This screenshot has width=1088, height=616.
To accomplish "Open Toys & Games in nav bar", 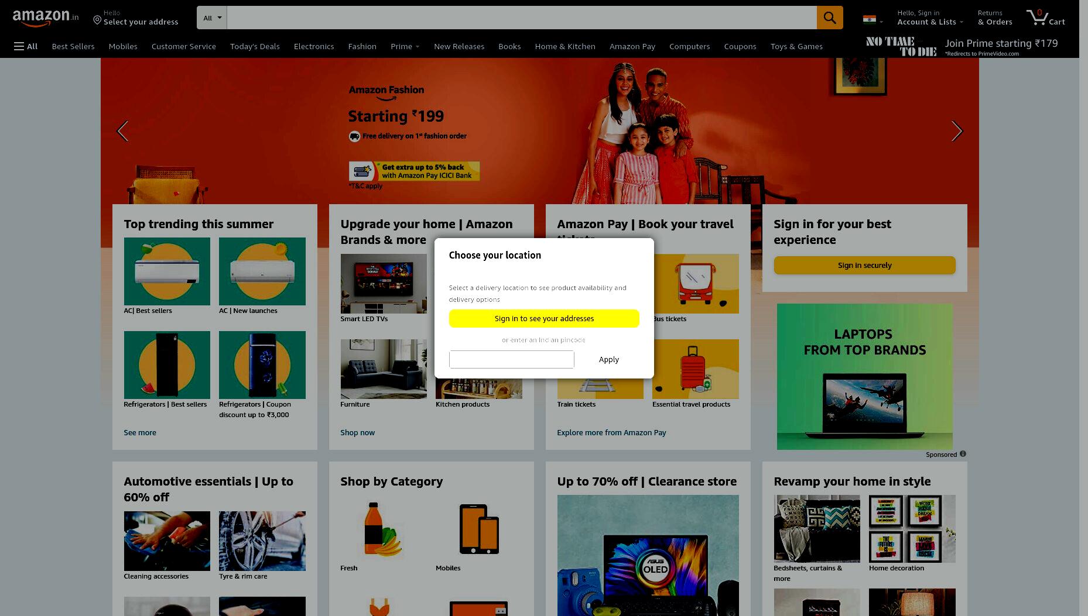I will [796, 46].
